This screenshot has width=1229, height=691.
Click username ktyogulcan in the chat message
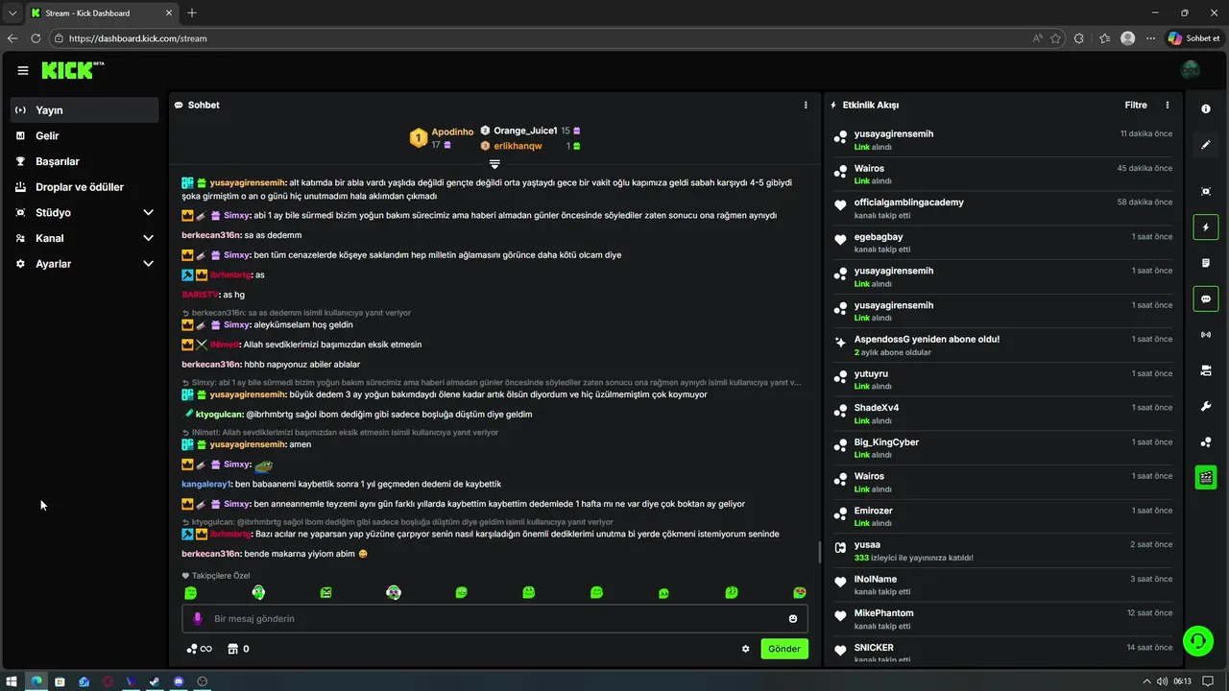220,415
